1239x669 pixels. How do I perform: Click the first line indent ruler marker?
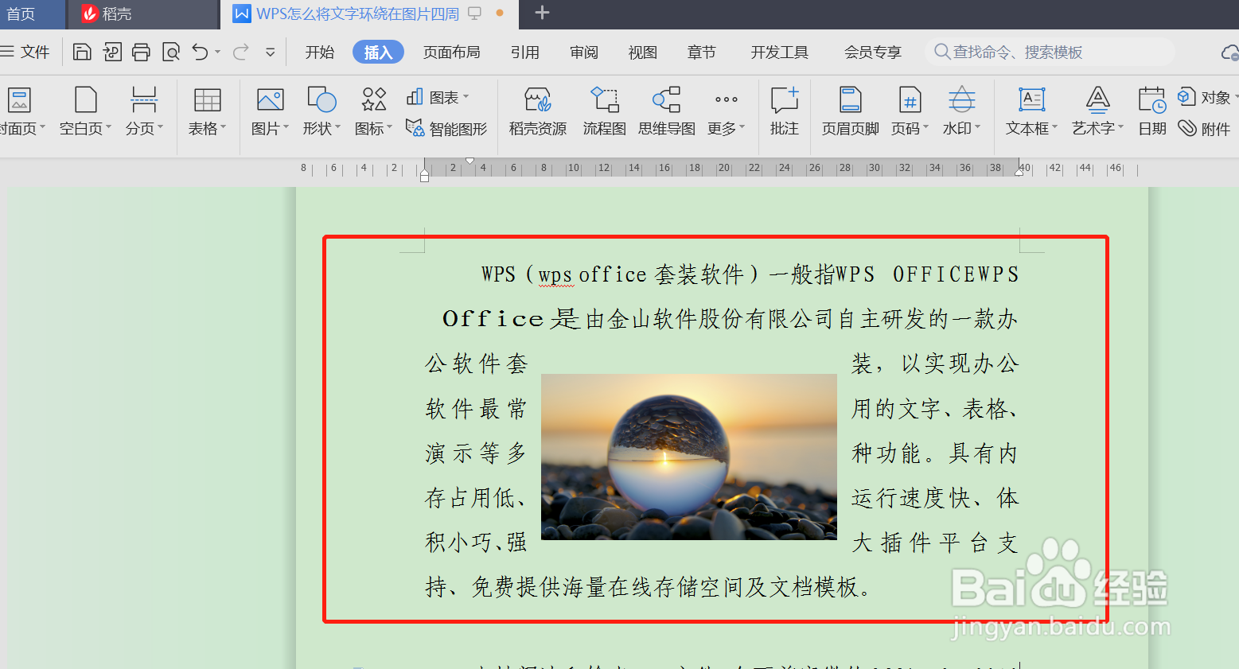(470, 161)
